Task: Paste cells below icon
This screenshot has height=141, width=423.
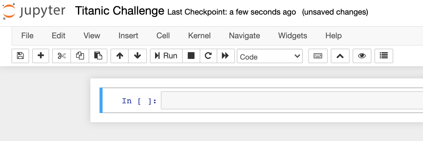Action: tap(98, 56)
